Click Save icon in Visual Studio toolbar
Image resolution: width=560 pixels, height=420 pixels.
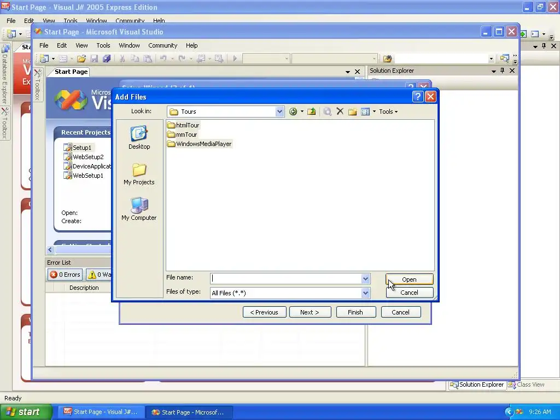pos(94,59)
